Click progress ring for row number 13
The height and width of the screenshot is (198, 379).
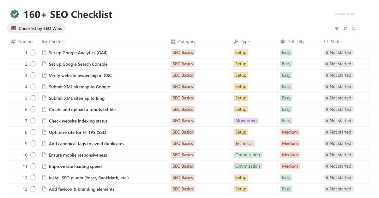tap(33, 189)
